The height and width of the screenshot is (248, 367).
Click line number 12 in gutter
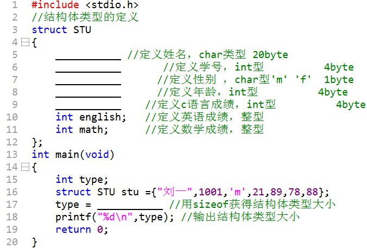coord(12,142)
